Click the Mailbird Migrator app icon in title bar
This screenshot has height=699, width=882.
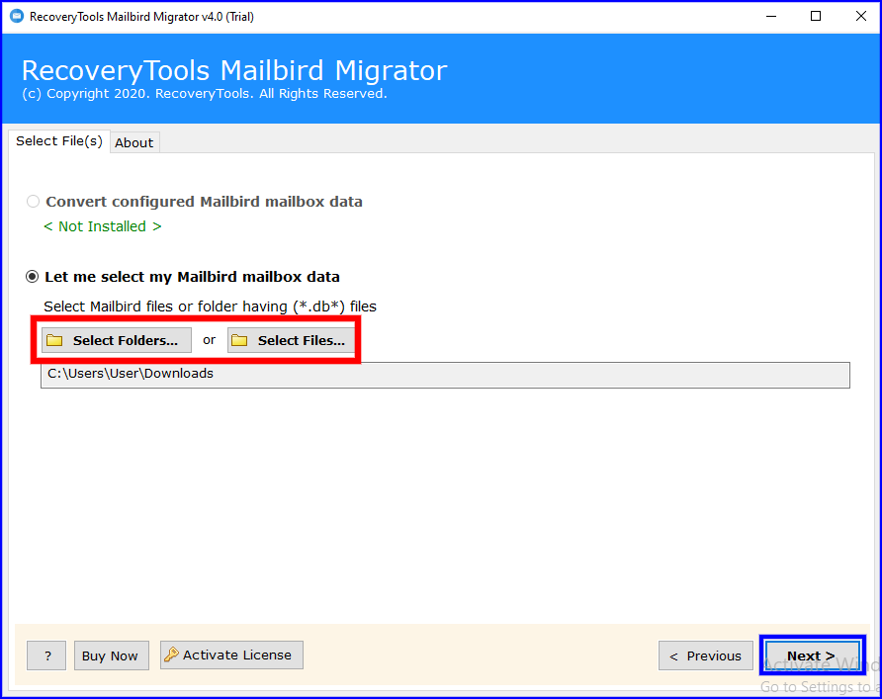(17, 16)
